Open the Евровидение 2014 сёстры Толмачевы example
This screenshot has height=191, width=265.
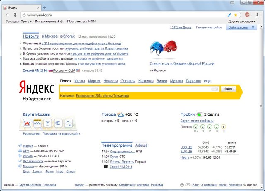102,96
